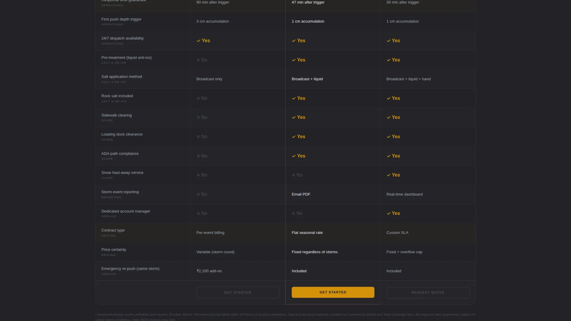The image size is (571, 321).
Task: Click the first-column X in Rock salt included row
Action: click(198, 98)
